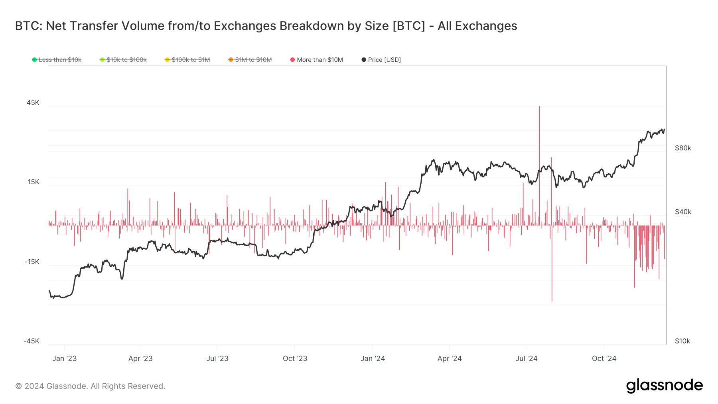This screenshot has width=718, height=404.
Task: Enable the '$1M to $10M' legend item
Action: click(253, 60)
